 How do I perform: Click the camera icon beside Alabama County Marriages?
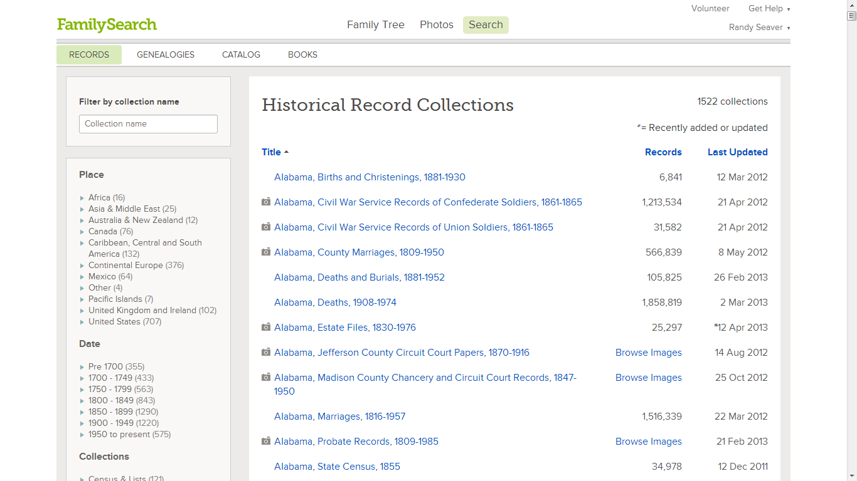265,252
